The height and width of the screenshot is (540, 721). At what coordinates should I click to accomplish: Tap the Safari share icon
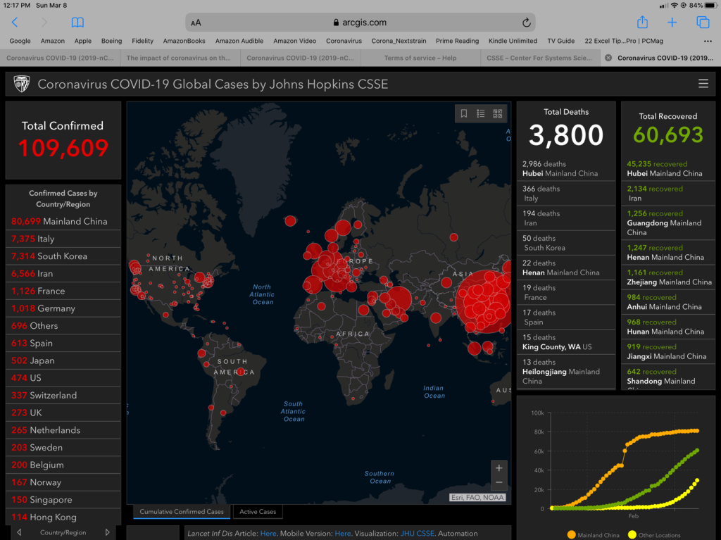click(x=641, y=23)
